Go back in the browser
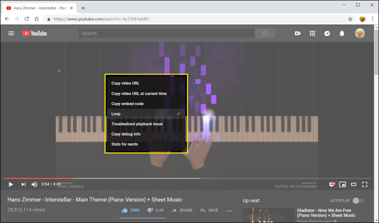 (x=7, y=19)
